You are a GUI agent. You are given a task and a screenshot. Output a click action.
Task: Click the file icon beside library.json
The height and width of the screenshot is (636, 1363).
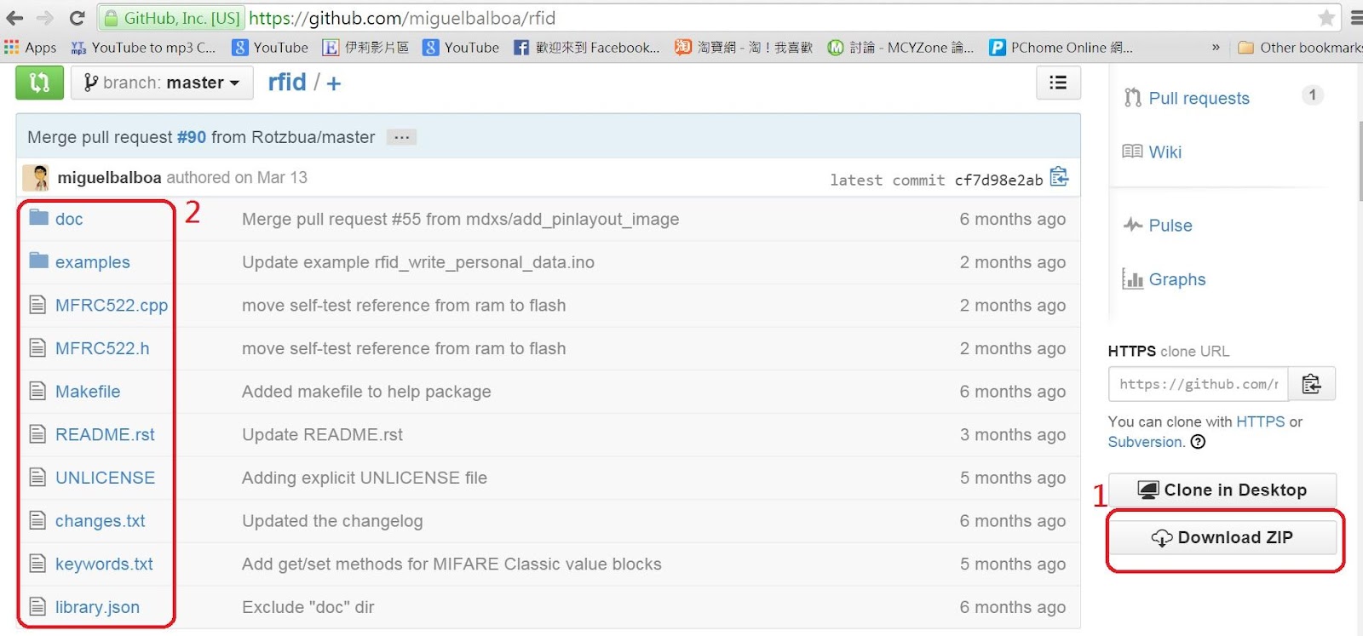37,606
